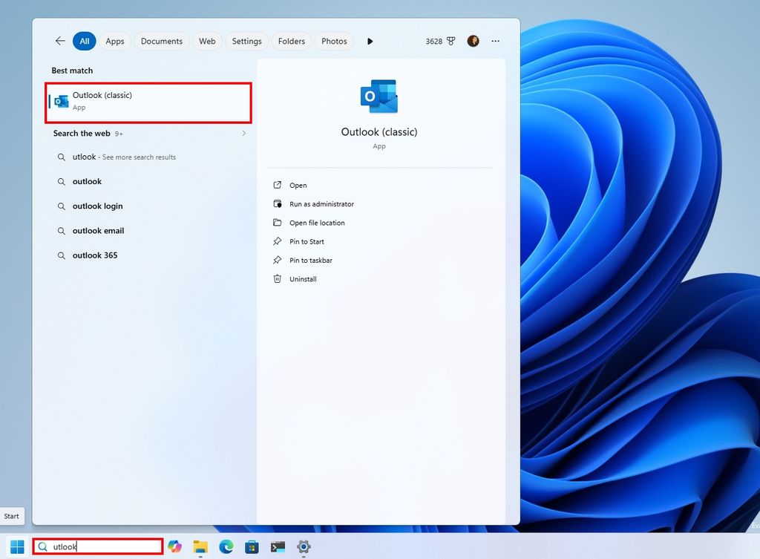760x559 pixels.
Task: Expand Search the web chevron arrow
Action: click(x=243, y=134)
